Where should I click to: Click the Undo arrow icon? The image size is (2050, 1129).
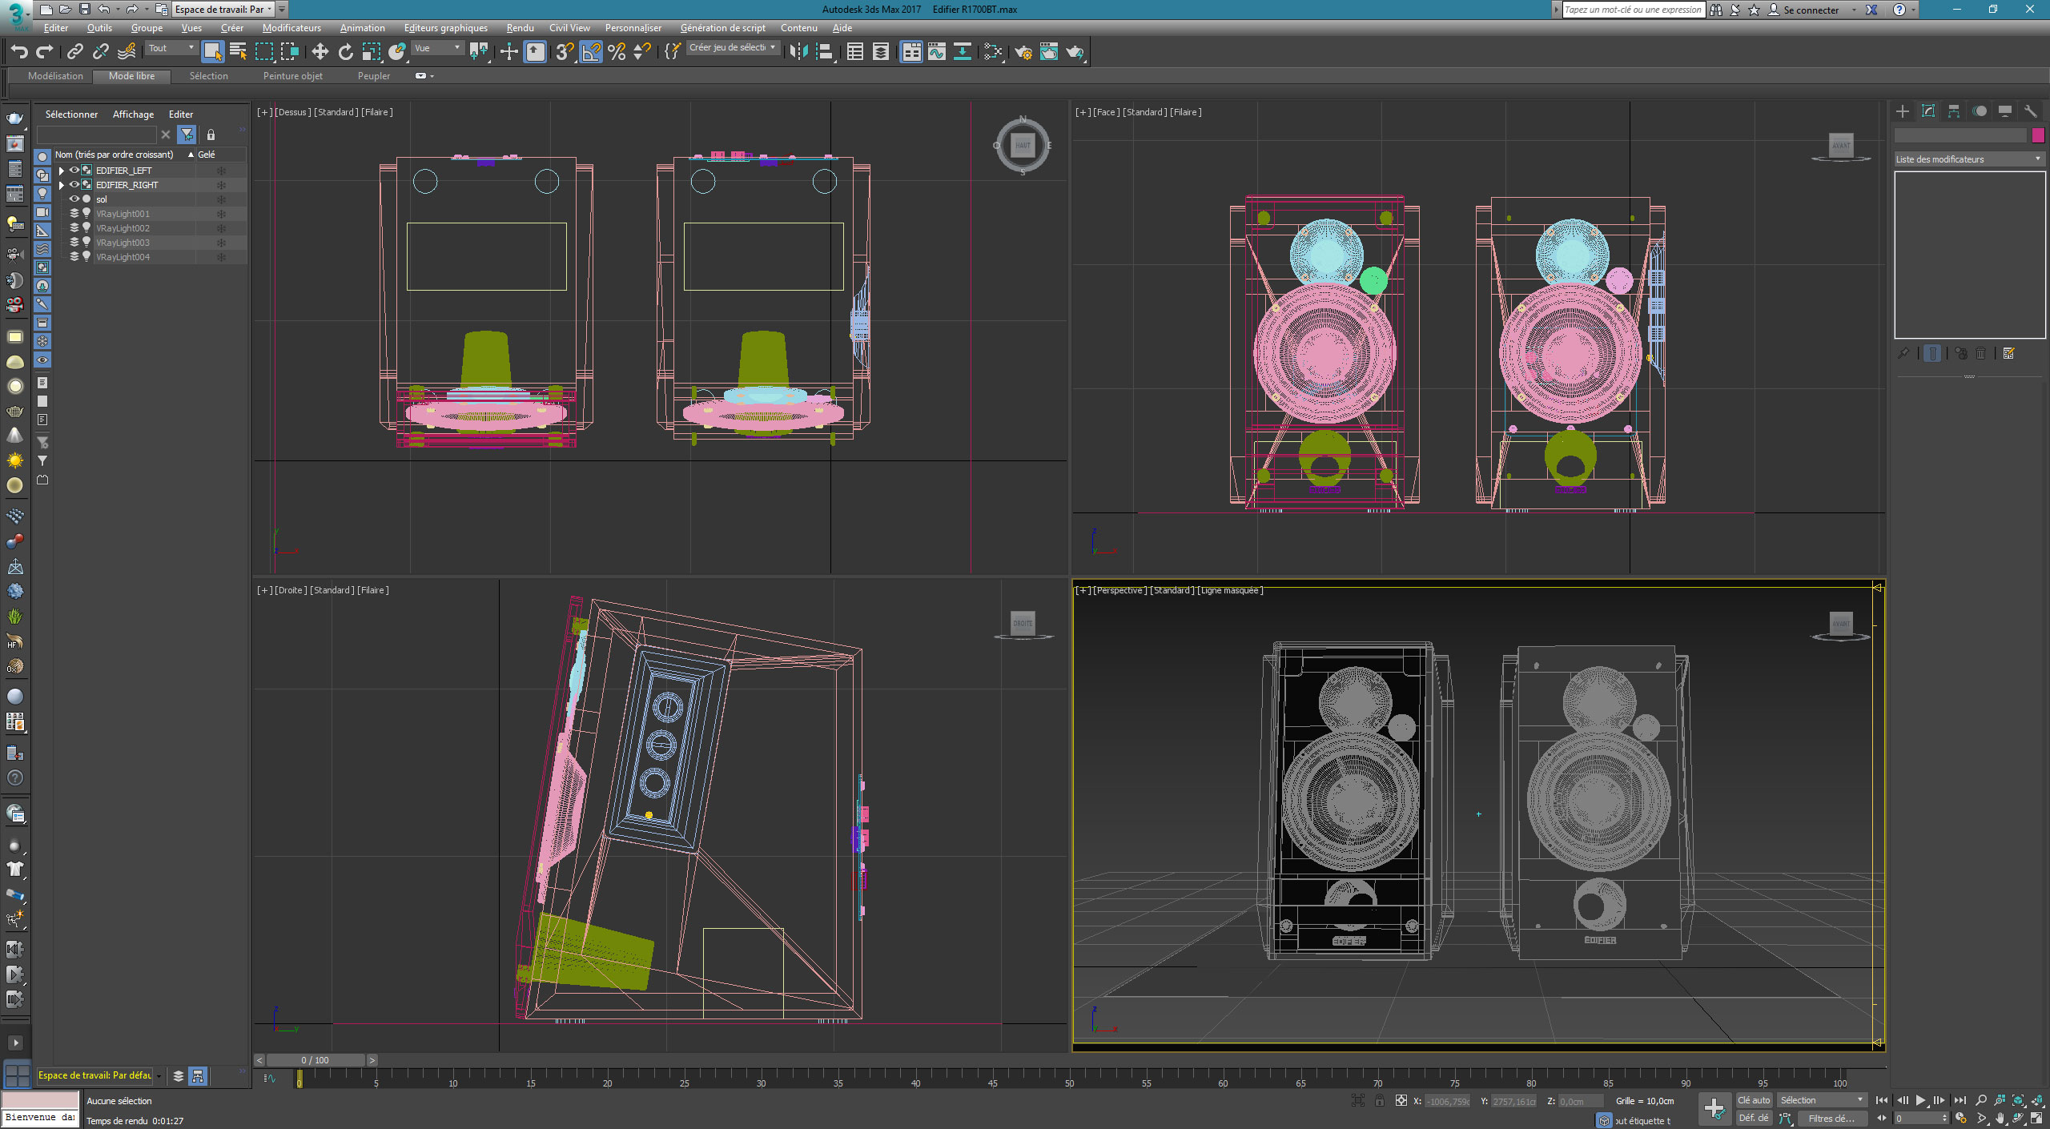click(x=19, y=52)
